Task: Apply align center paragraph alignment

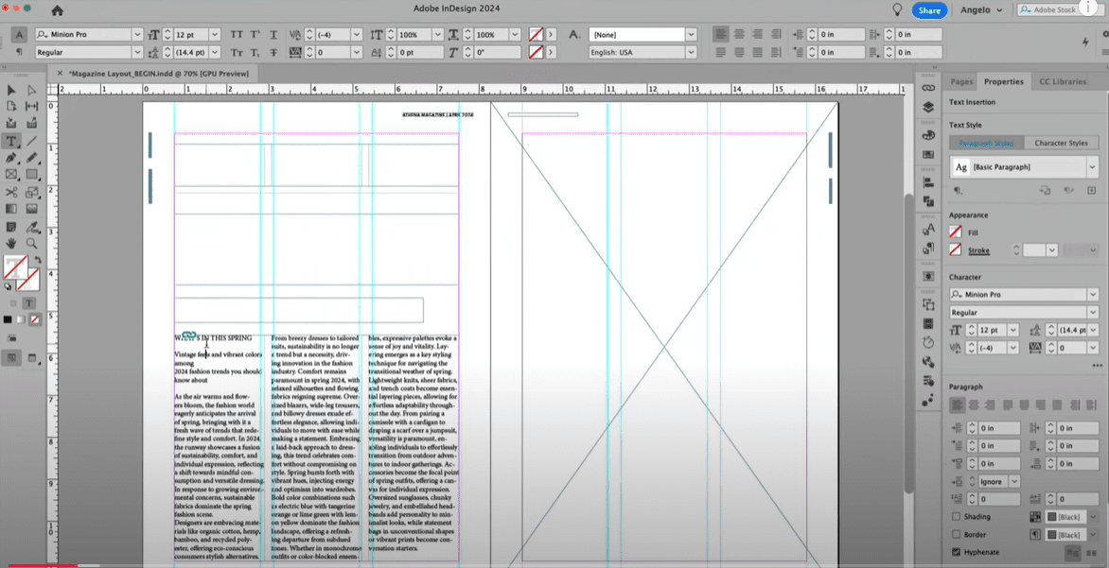Action: pyautogui.click(x=974, y=404)
